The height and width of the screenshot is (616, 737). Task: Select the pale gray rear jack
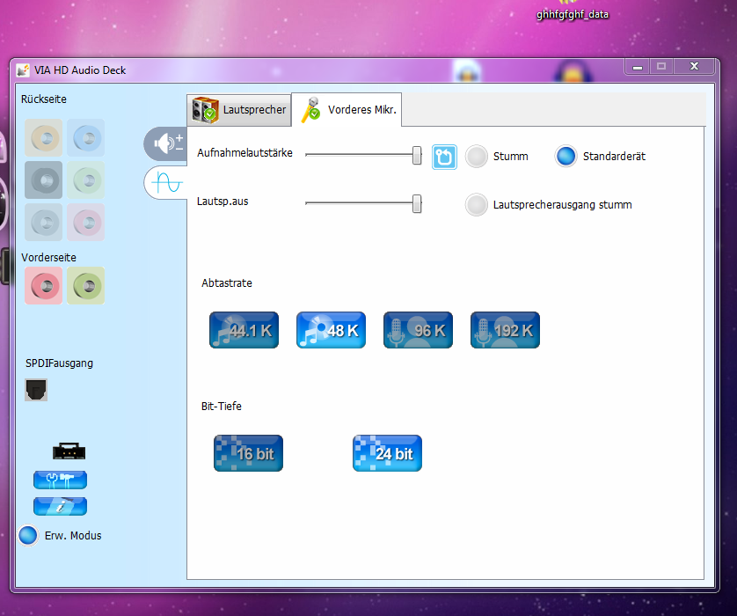(44, 223)
